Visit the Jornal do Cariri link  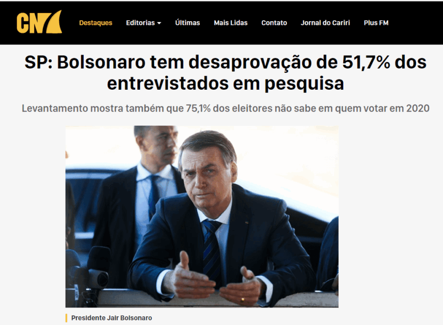click(325, 23)
